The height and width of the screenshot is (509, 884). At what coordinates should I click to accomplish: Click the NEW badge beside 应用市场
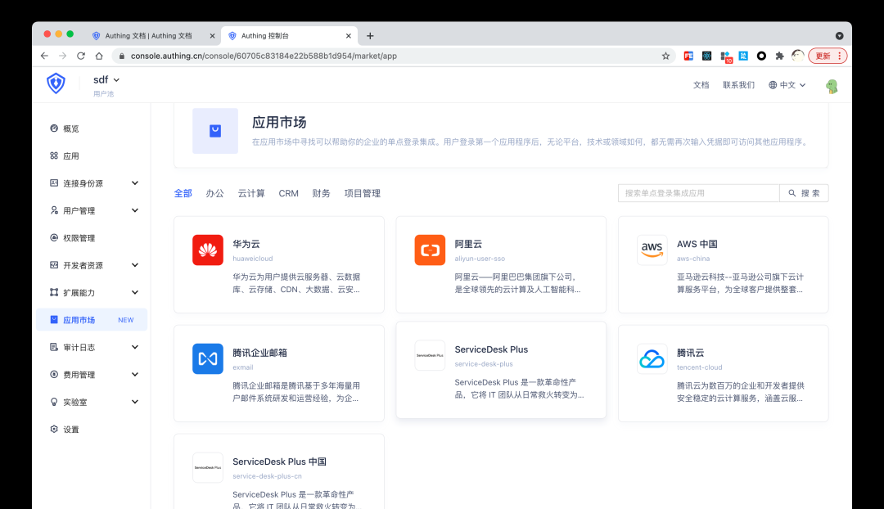tap(126, 320)
